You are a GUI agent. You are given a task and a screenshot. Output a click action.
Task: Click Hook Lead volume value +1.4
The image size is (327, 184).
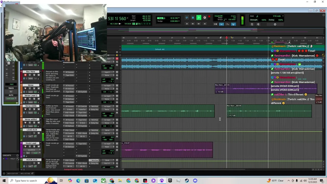click(111, 151)
